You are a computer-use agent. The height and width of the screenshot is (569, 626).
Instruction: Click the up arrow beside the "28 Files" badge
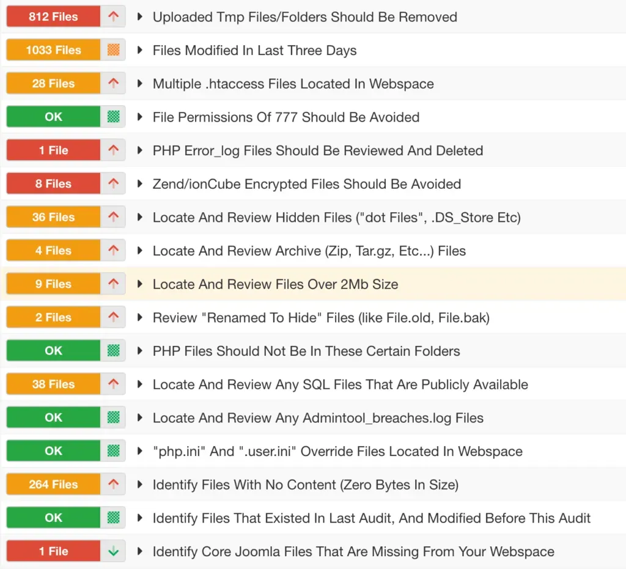pyautogui.click(x=114, y=83)
